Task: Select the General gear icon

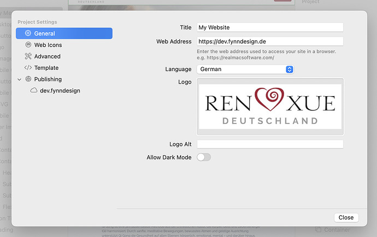Action: 28,33
